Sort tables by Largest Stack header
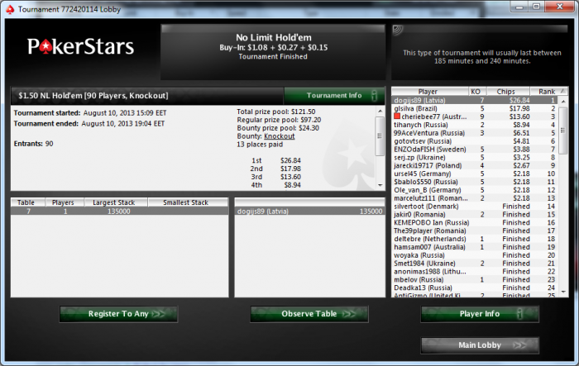 click(x=114, y=202)
